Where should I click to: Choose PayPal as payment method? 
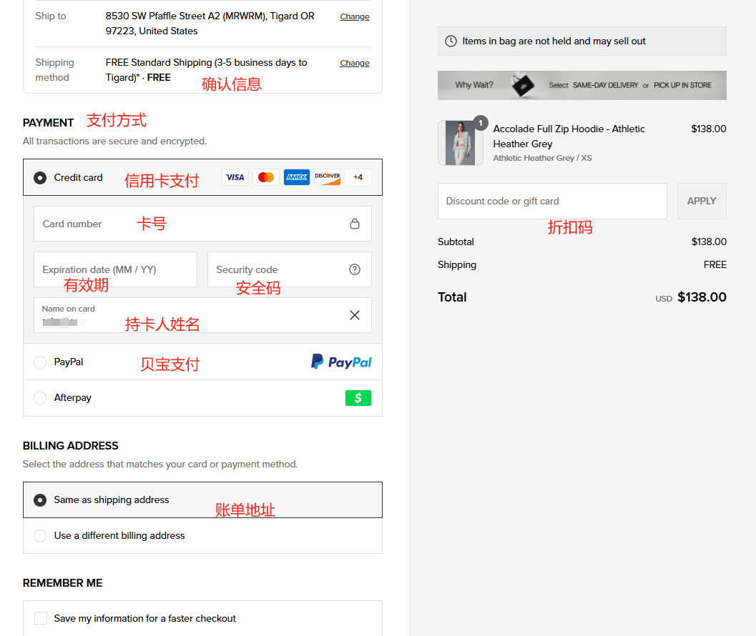tap(41, 362)
